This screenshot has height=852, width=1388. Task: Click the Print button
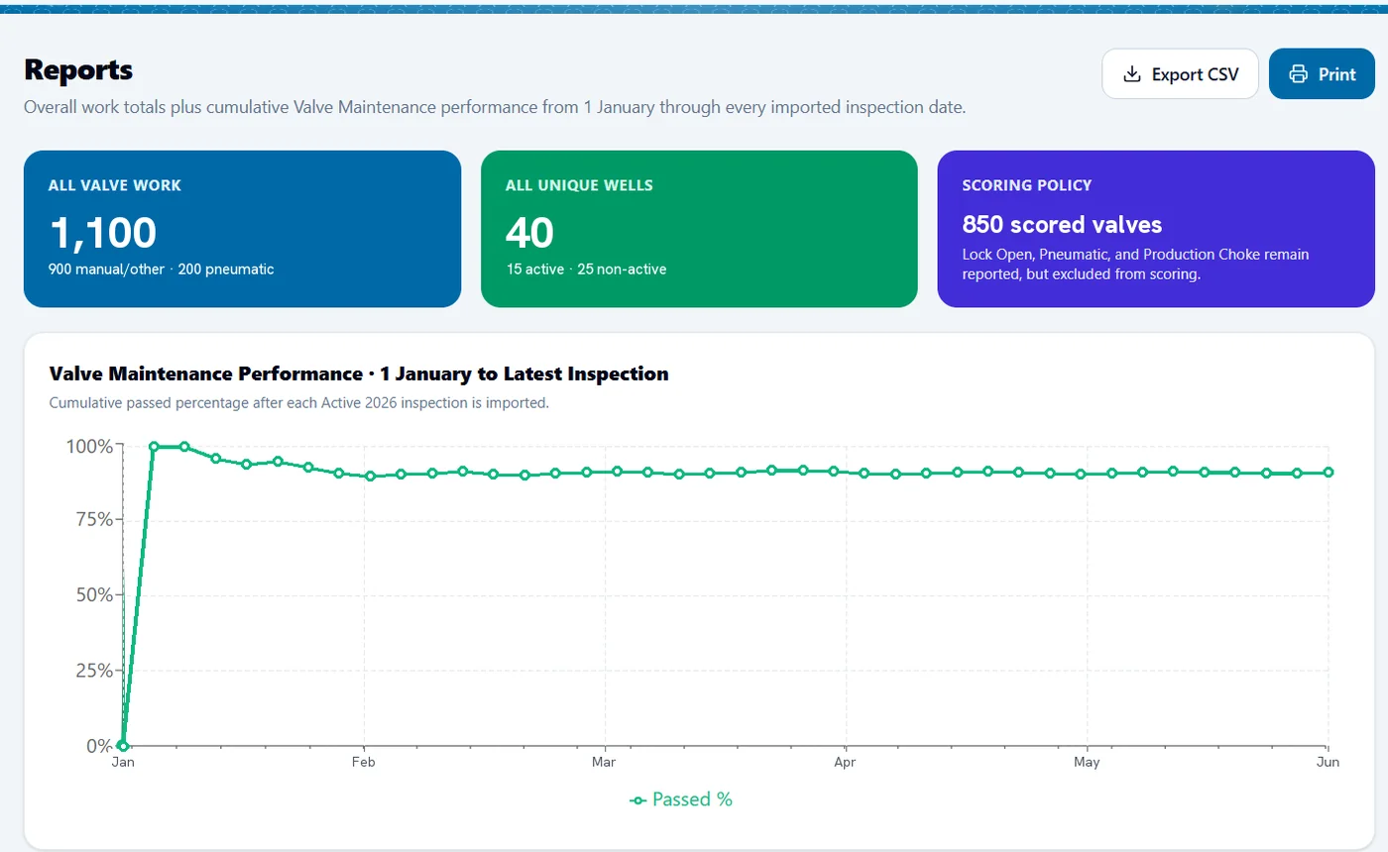[1322, 74]
